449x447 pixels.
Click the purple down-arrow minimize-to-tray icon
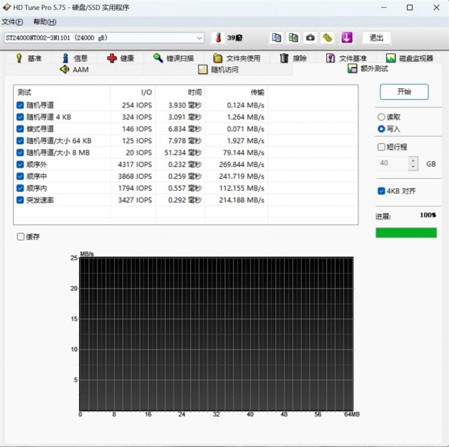(x=347, y=37)
